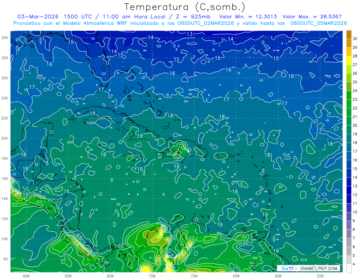Click the 65W longitude axis label

click(x=236, y=276)
